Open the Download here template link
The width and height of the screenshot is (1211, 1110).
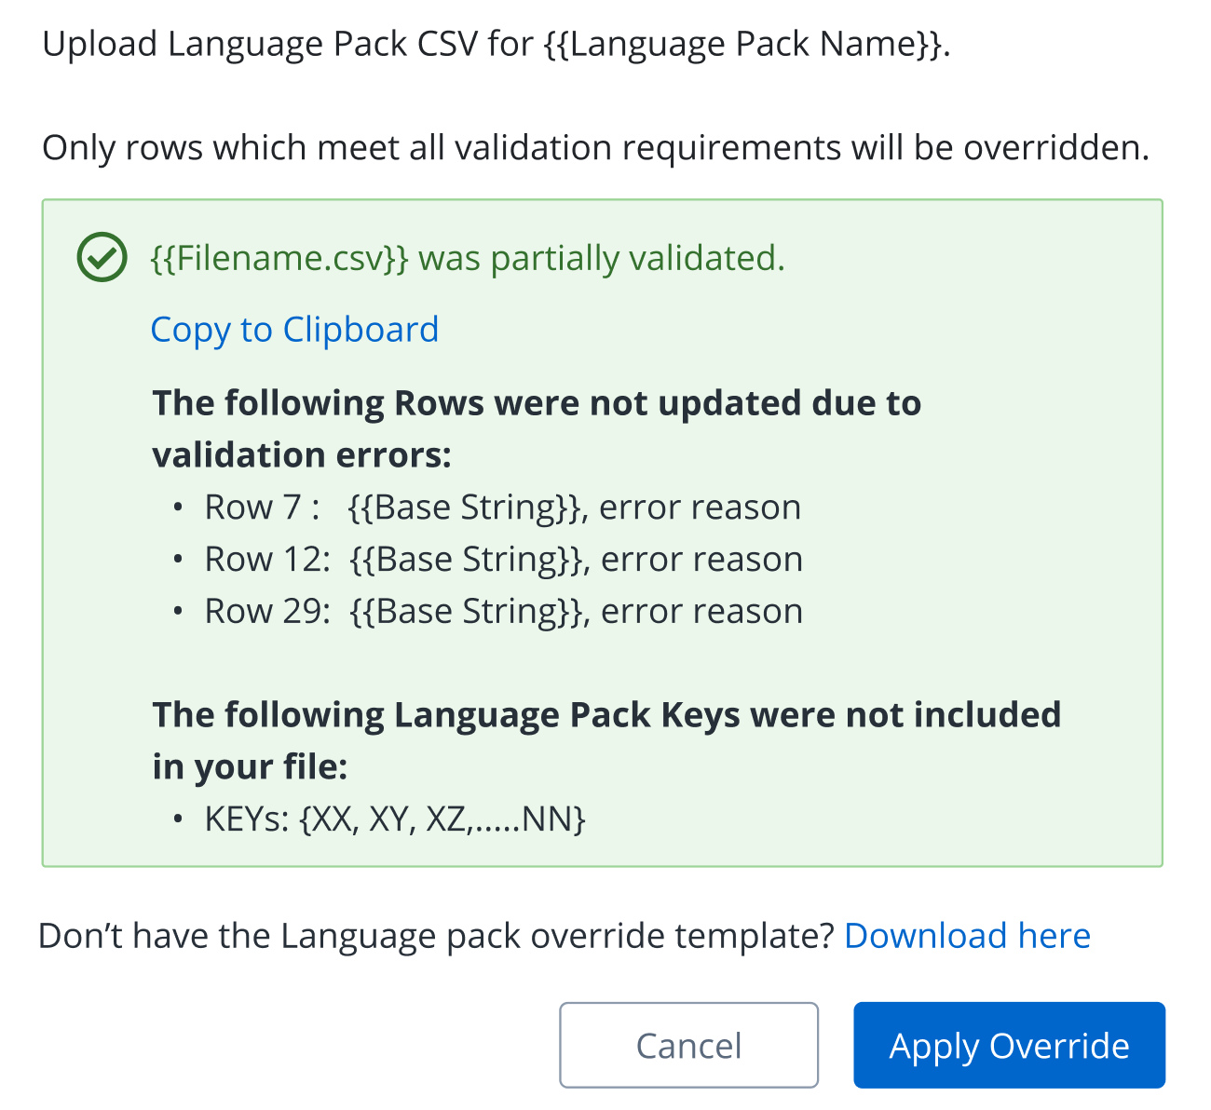pos(967,936)
